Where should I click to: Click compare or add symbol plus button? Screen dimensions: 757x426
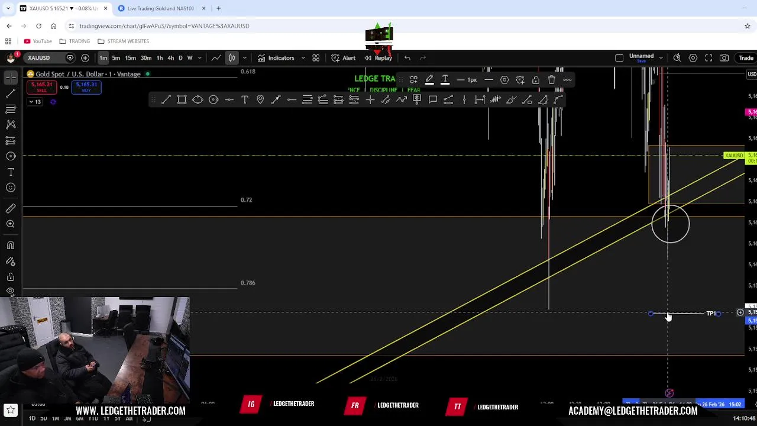click(85, 58)
